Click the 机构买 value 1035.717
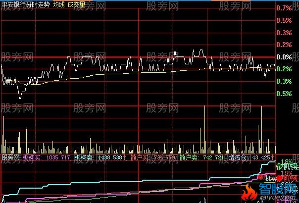Image resolution: width=299 pixels, height=203 pixels. pos(58,157)
